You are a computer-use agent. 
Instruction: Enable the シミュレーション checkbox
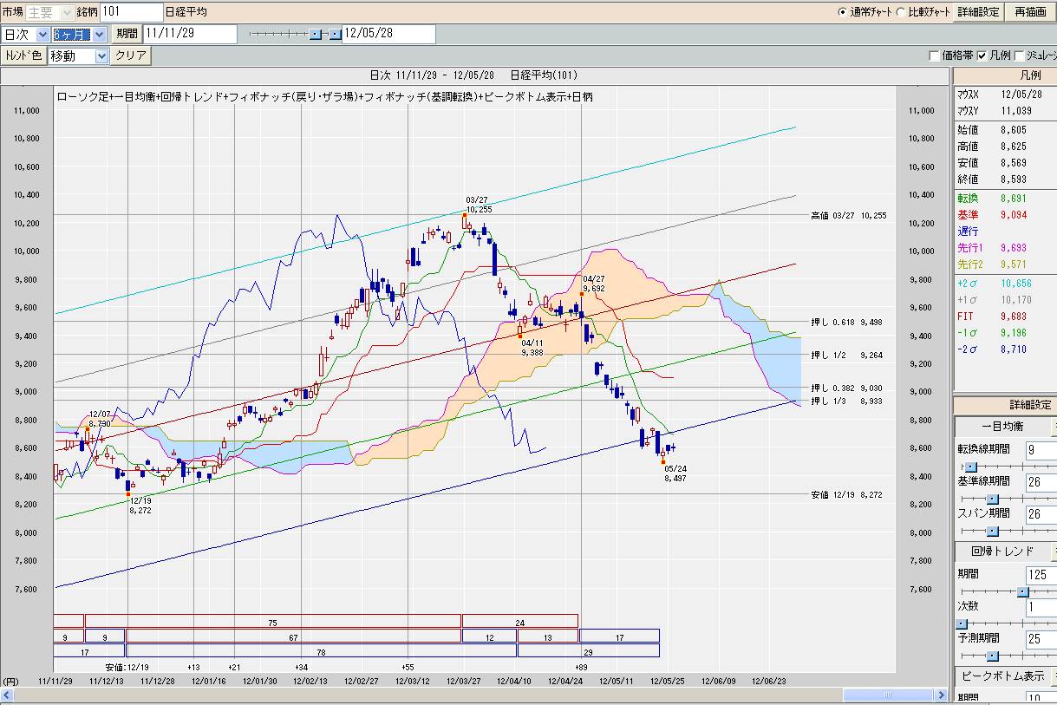[1020, 55]
